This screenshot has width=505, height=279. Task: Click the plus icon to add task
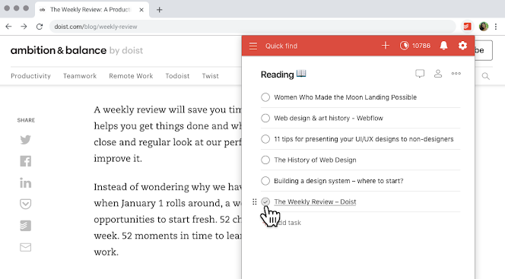tap(385, 46)
